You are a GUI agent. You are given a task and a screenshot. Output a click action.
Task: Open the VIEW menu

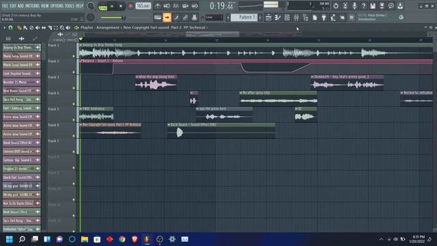45,5
